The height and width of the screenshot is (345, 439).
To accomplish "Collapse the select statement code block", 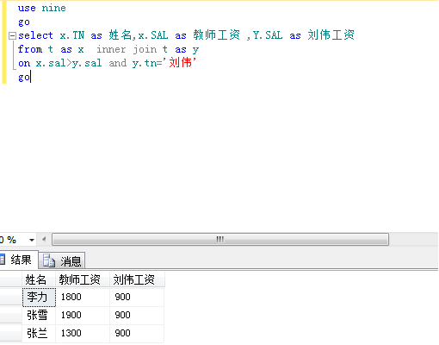I will (x=12, y=36).
